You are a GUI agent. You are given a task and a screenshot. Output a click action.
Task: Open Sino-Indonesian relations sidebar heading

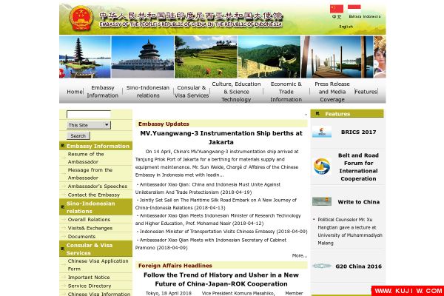(90, 207)
